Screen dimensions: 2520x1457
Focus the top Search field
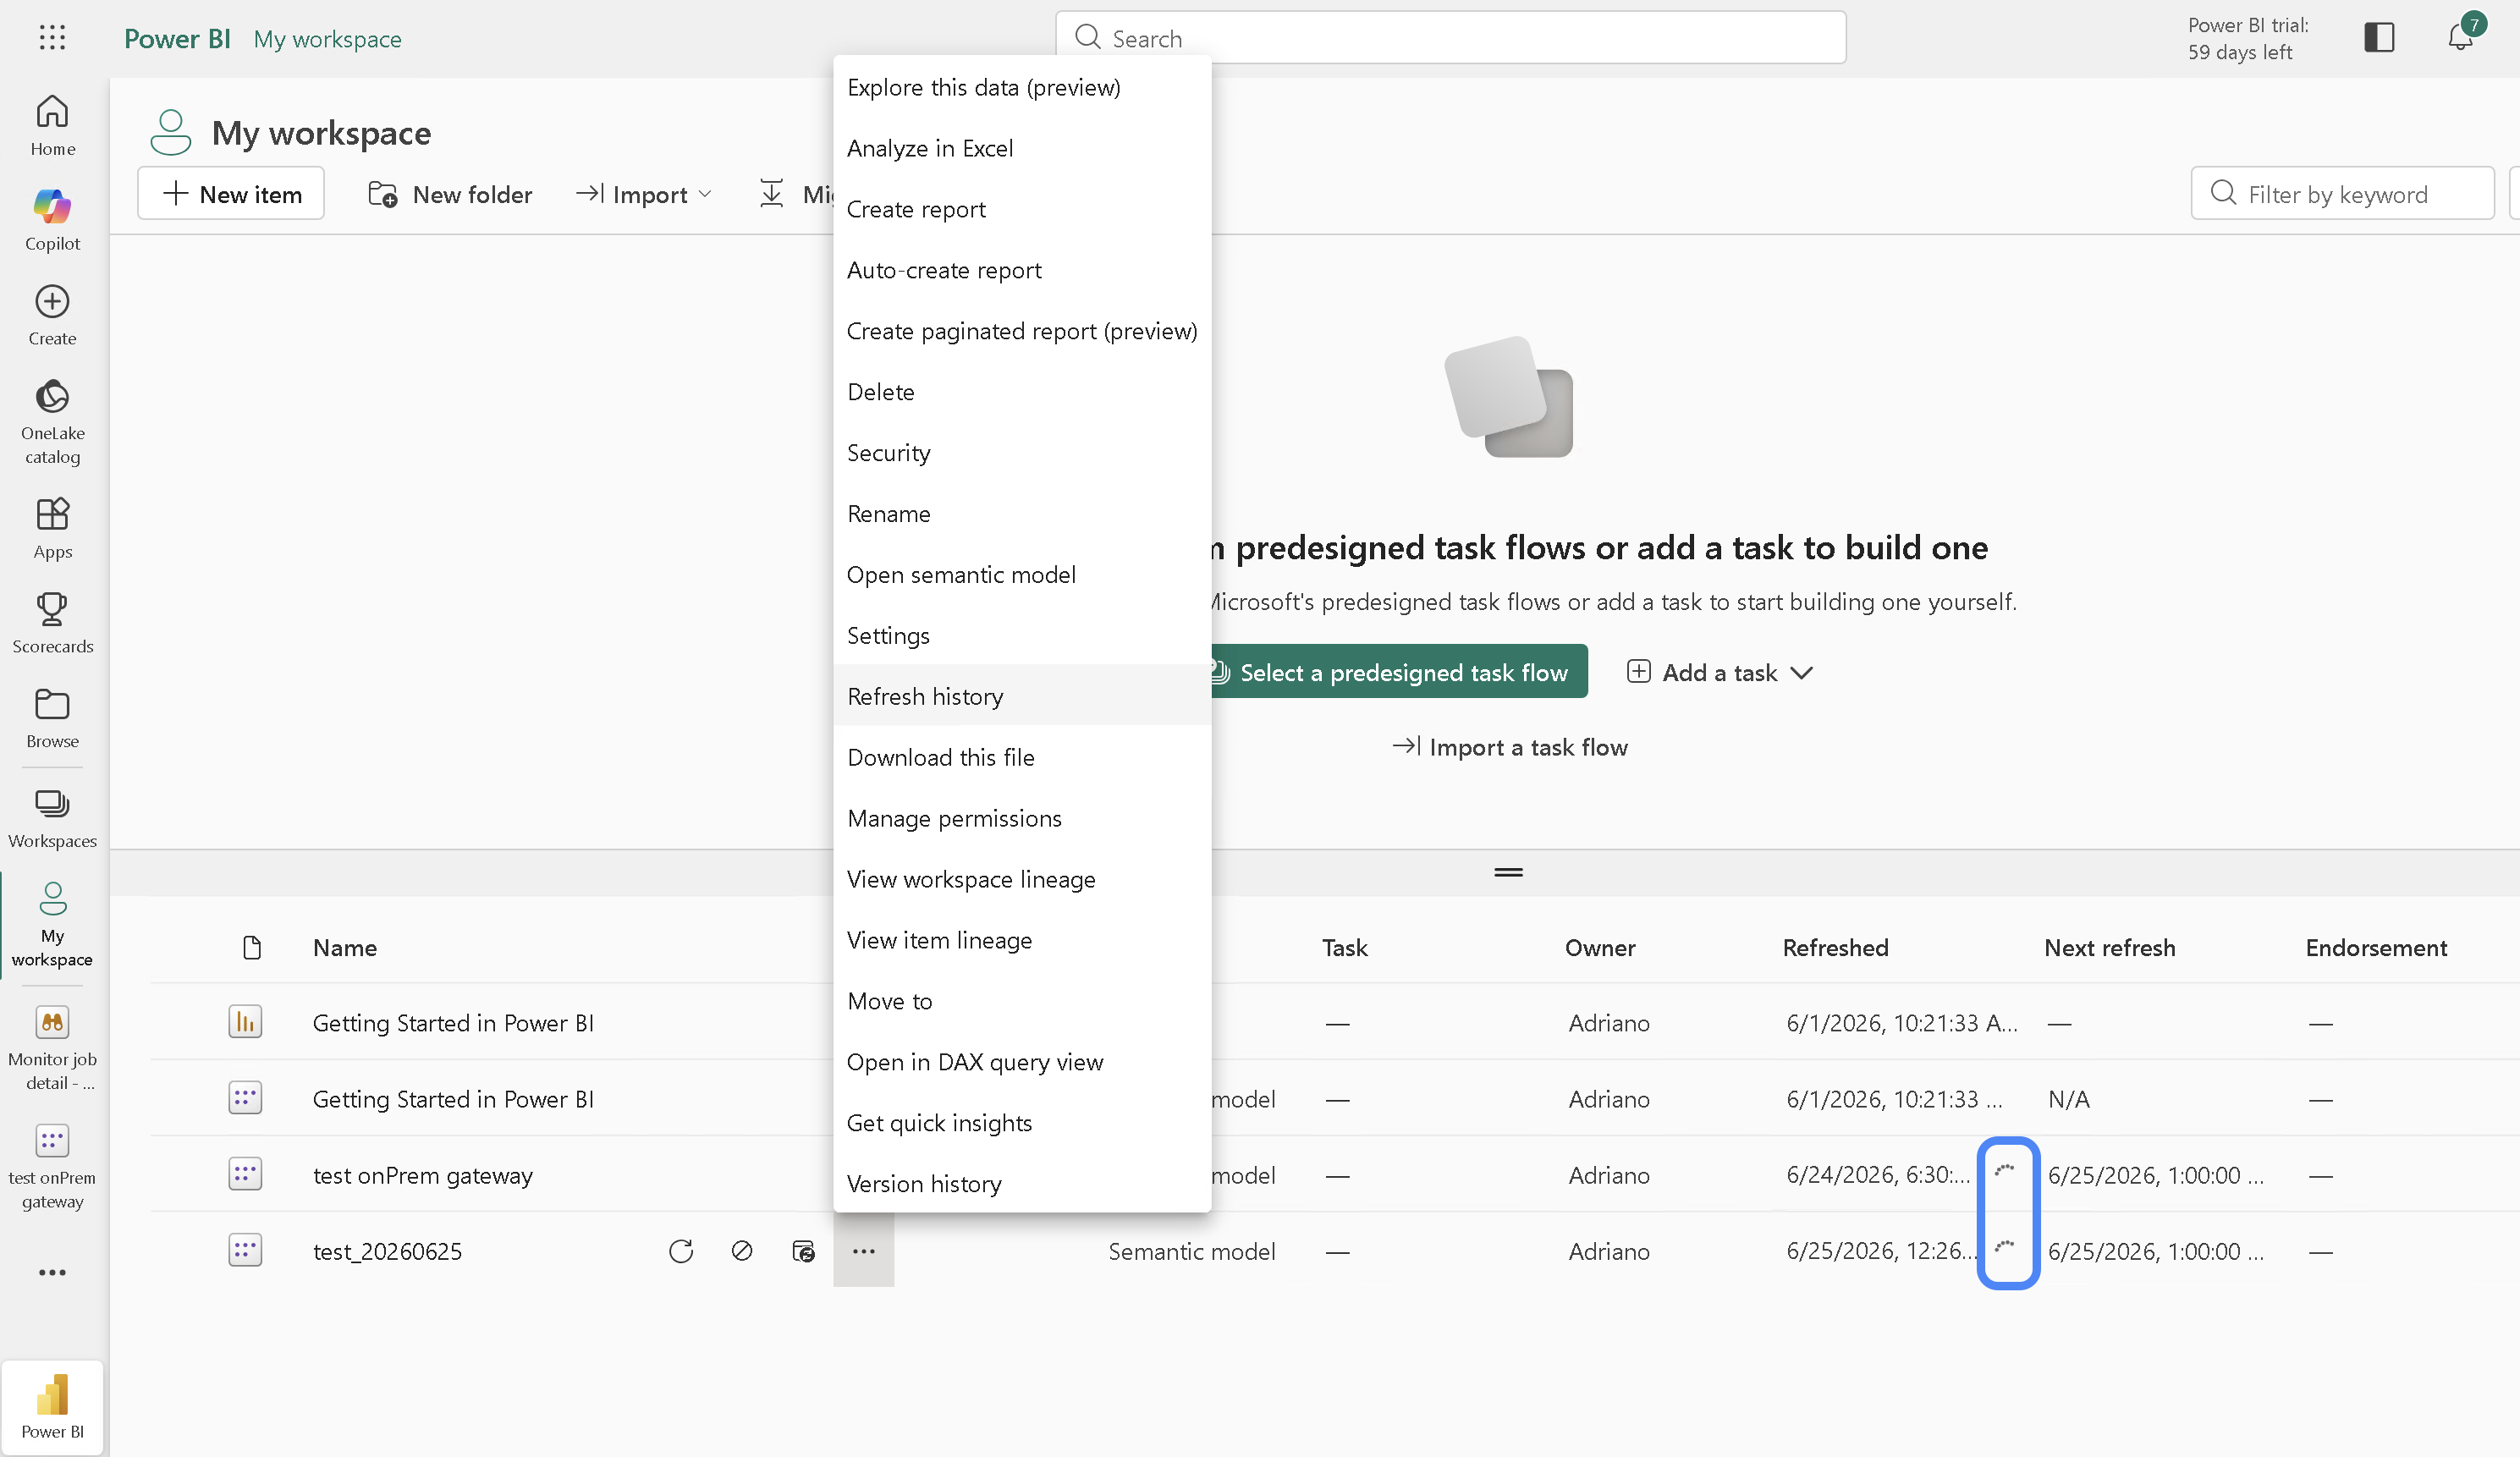1450,38
